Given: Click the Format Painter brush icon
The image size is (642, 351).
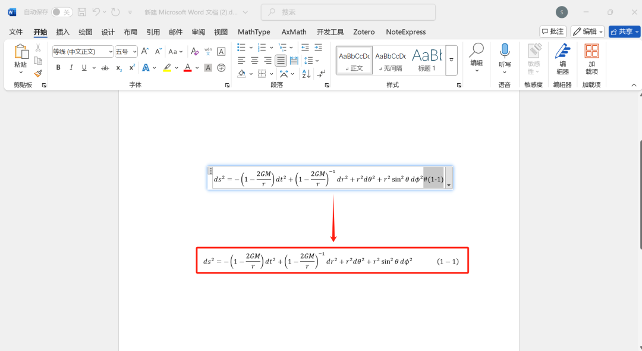Looking at the screenshot, I should point(38,73).
